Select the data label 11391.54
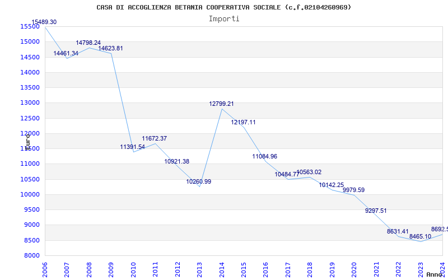448x280 pixels. tap(132, 147)
